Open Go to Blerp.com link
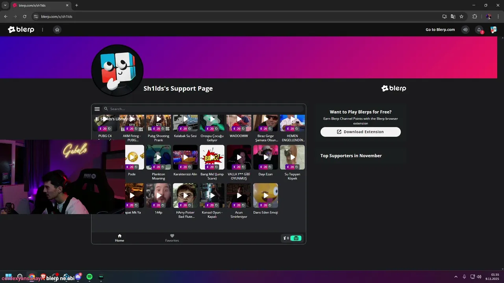 point(440,29)
